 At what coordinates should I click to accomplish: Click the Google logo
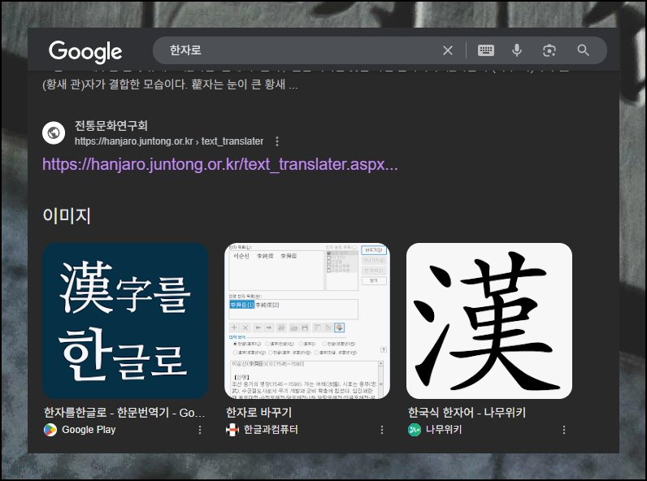(85, 51)
